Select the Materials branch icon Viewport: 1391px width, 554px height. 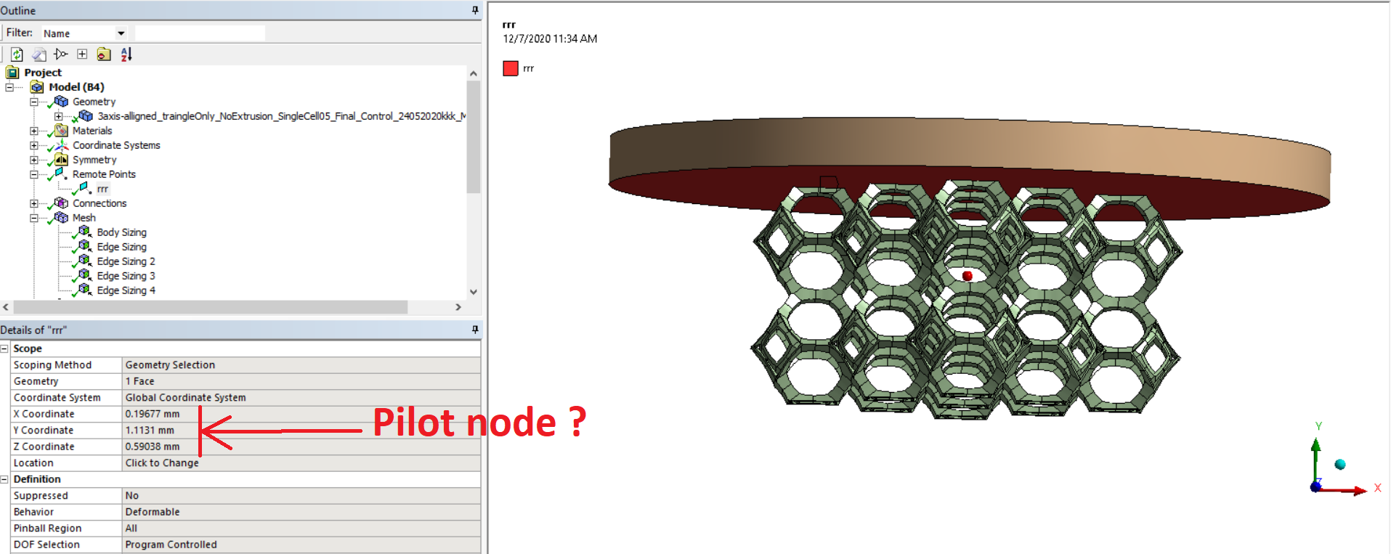point(61,131)
